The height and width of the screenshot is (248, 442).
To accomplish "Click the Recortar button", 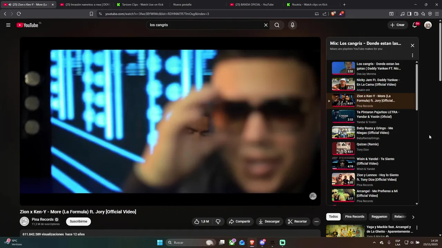I will (x=298, y=221).
